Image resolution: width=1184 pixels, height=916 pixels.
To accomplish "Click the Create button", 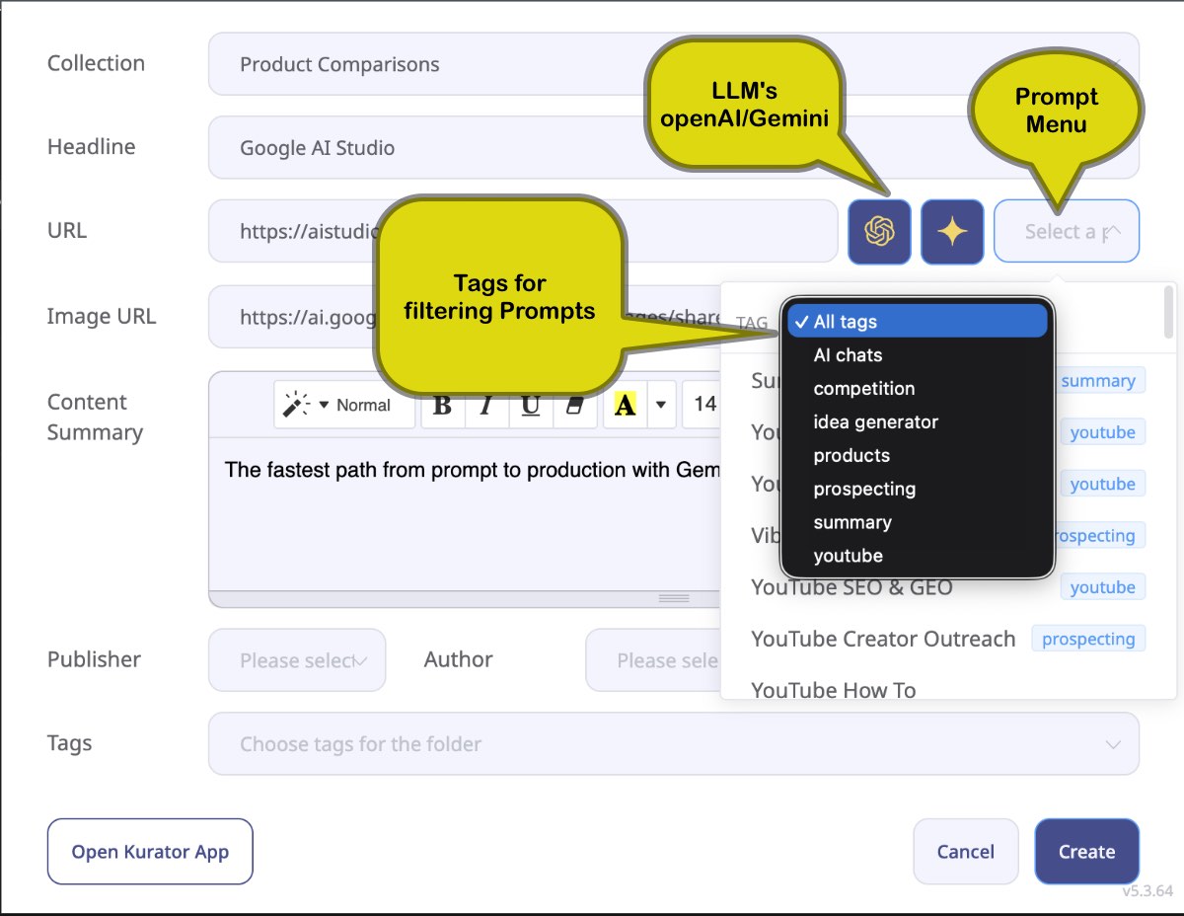I will pyautogui.click(x=1087, y=852).
